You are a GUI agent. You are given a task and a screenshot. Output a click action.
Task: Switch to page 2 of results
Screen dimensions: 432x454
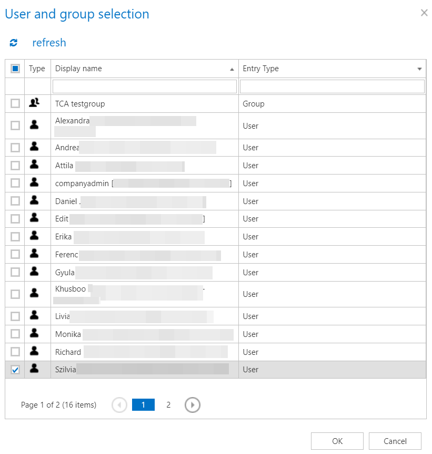point(168,405)
